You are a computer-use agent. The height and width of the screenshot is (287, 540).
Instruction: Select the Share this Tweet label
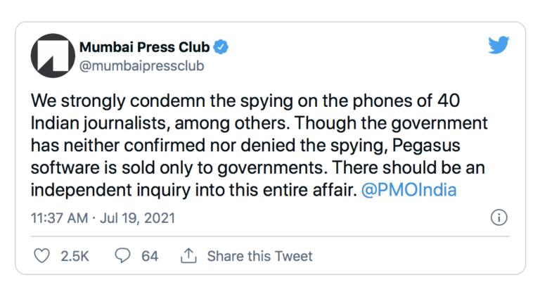pyautogui.click(x=261, y=255)
